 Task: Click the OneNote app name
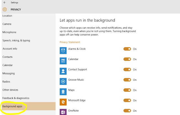(73, 111)
